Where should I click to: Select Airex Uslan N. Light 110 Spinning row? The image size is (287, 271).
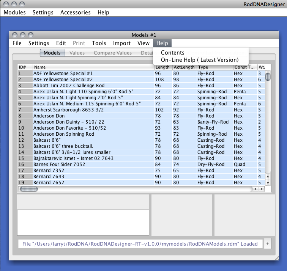pos(141,92)
